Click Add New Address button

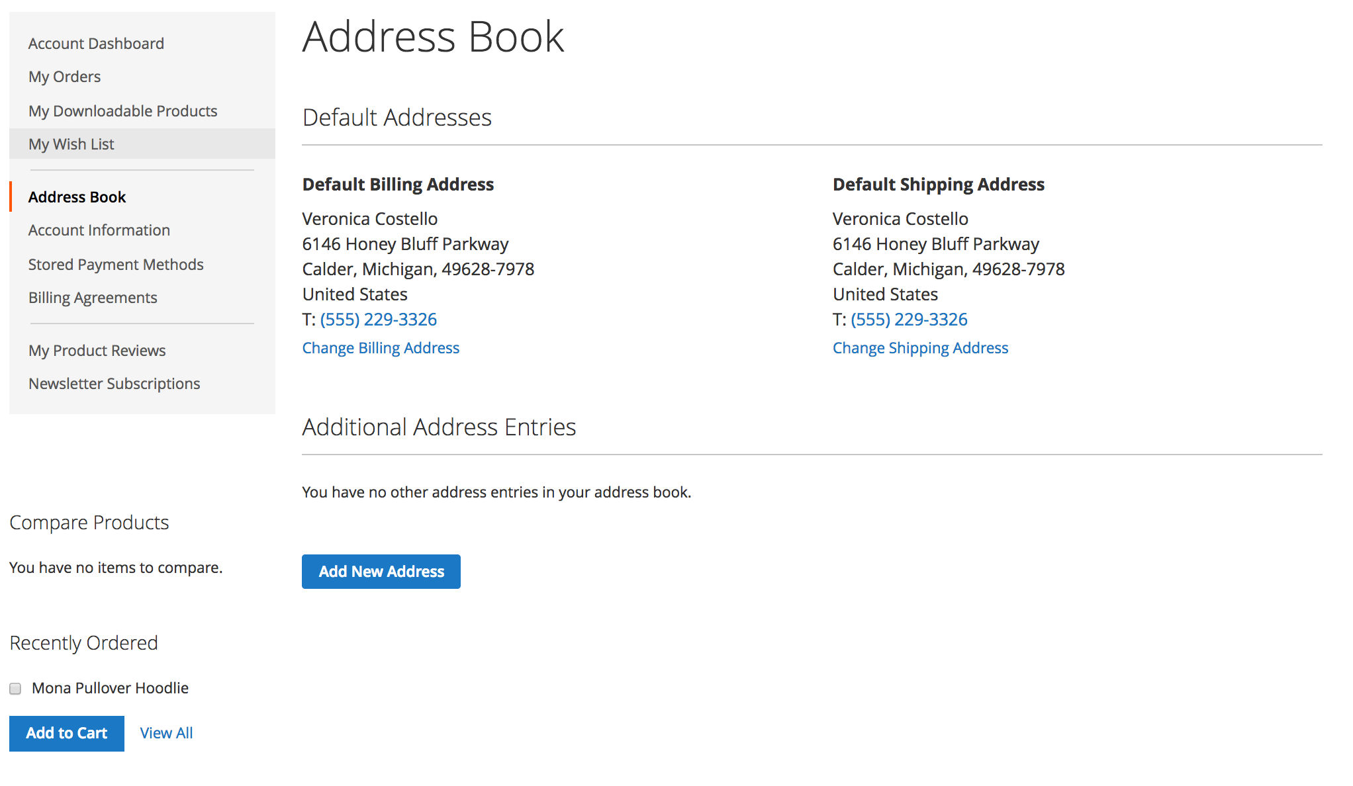[x=381, y=572]
